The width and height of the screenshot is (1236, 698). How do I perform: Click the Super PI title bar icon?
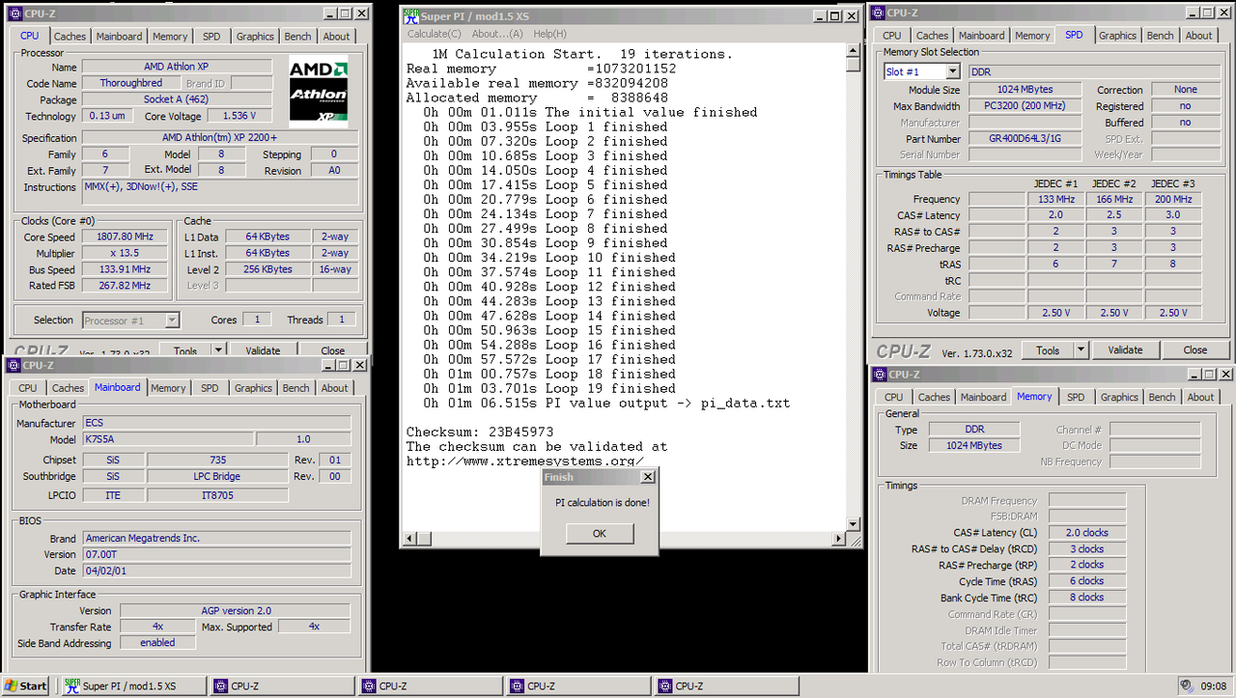pos(410,14)
